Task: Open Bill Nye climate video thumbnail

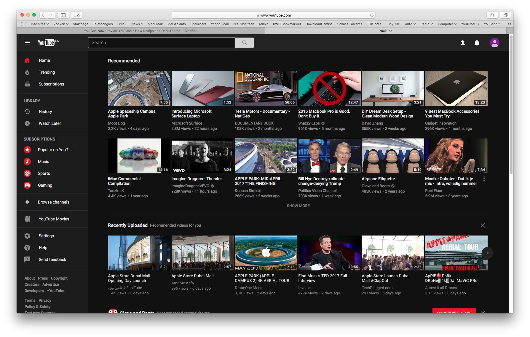Action: (330, 156)
